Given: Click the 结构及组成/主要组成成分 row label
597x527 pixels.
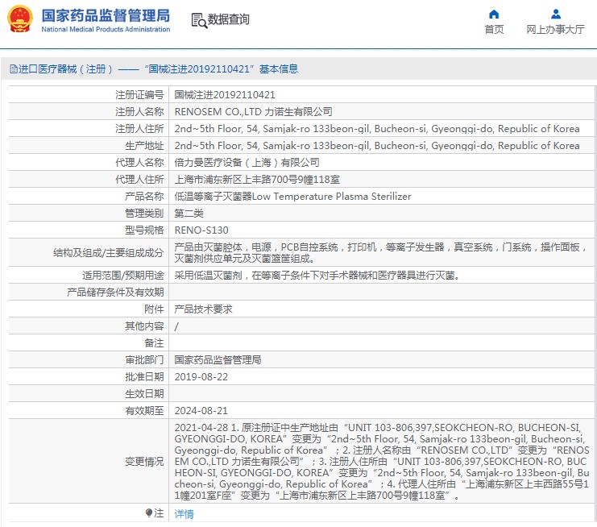Looking at the screenshot, I should point(109,253).
